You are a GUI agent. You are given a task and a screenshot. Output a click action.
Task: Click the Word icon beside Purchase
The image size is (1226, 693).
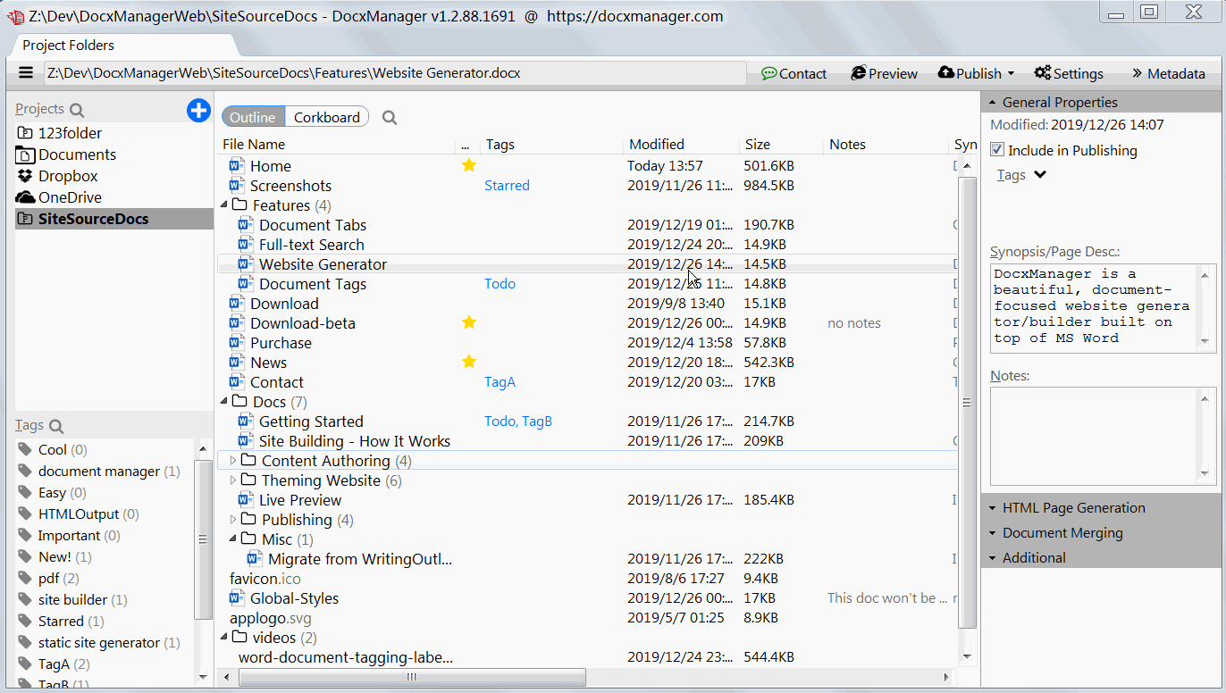237,343
